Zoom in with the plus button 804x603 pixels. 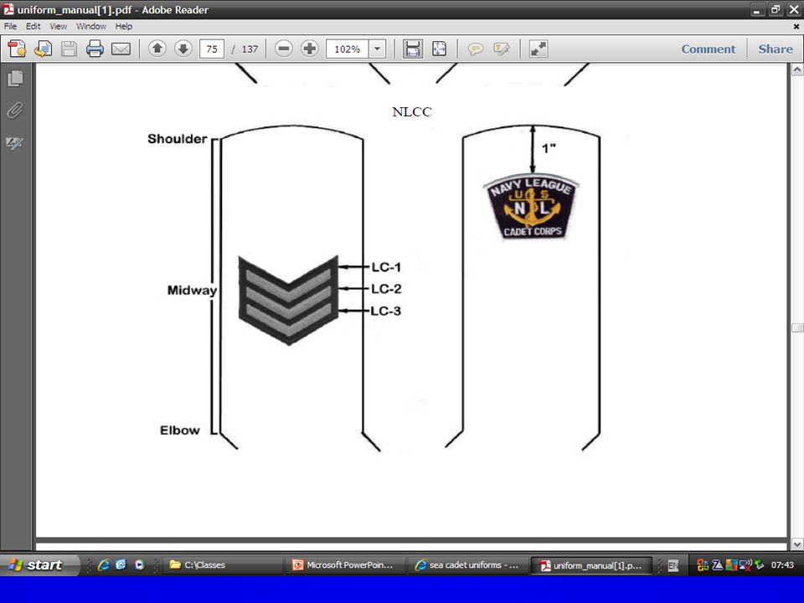tap(309, 49)
